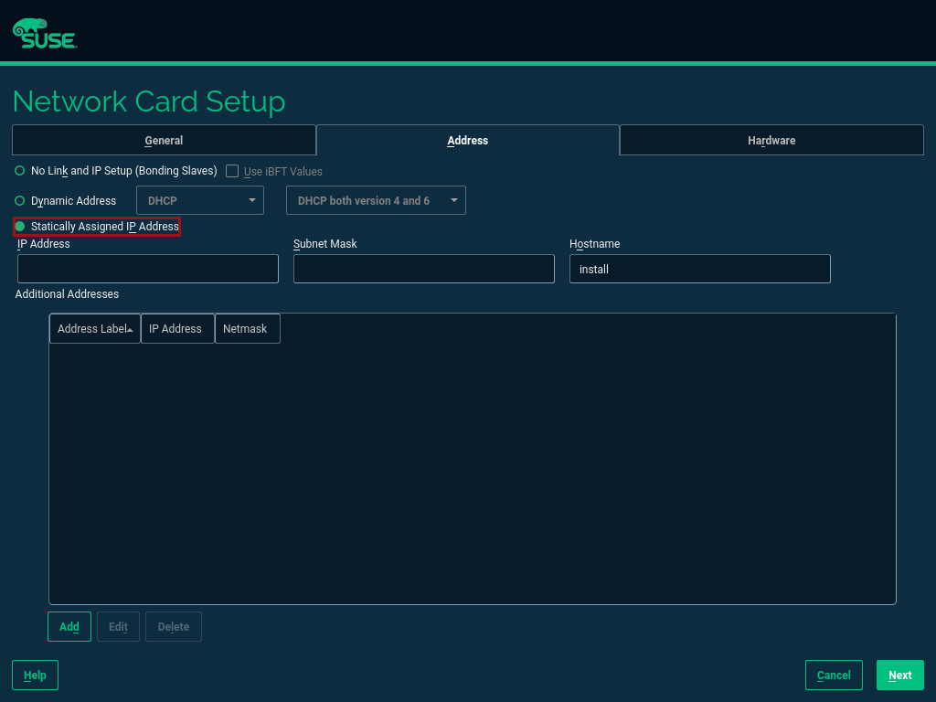Select Statically Assigned IP Address option
This screenshot has width=936, height=702.
20,226
